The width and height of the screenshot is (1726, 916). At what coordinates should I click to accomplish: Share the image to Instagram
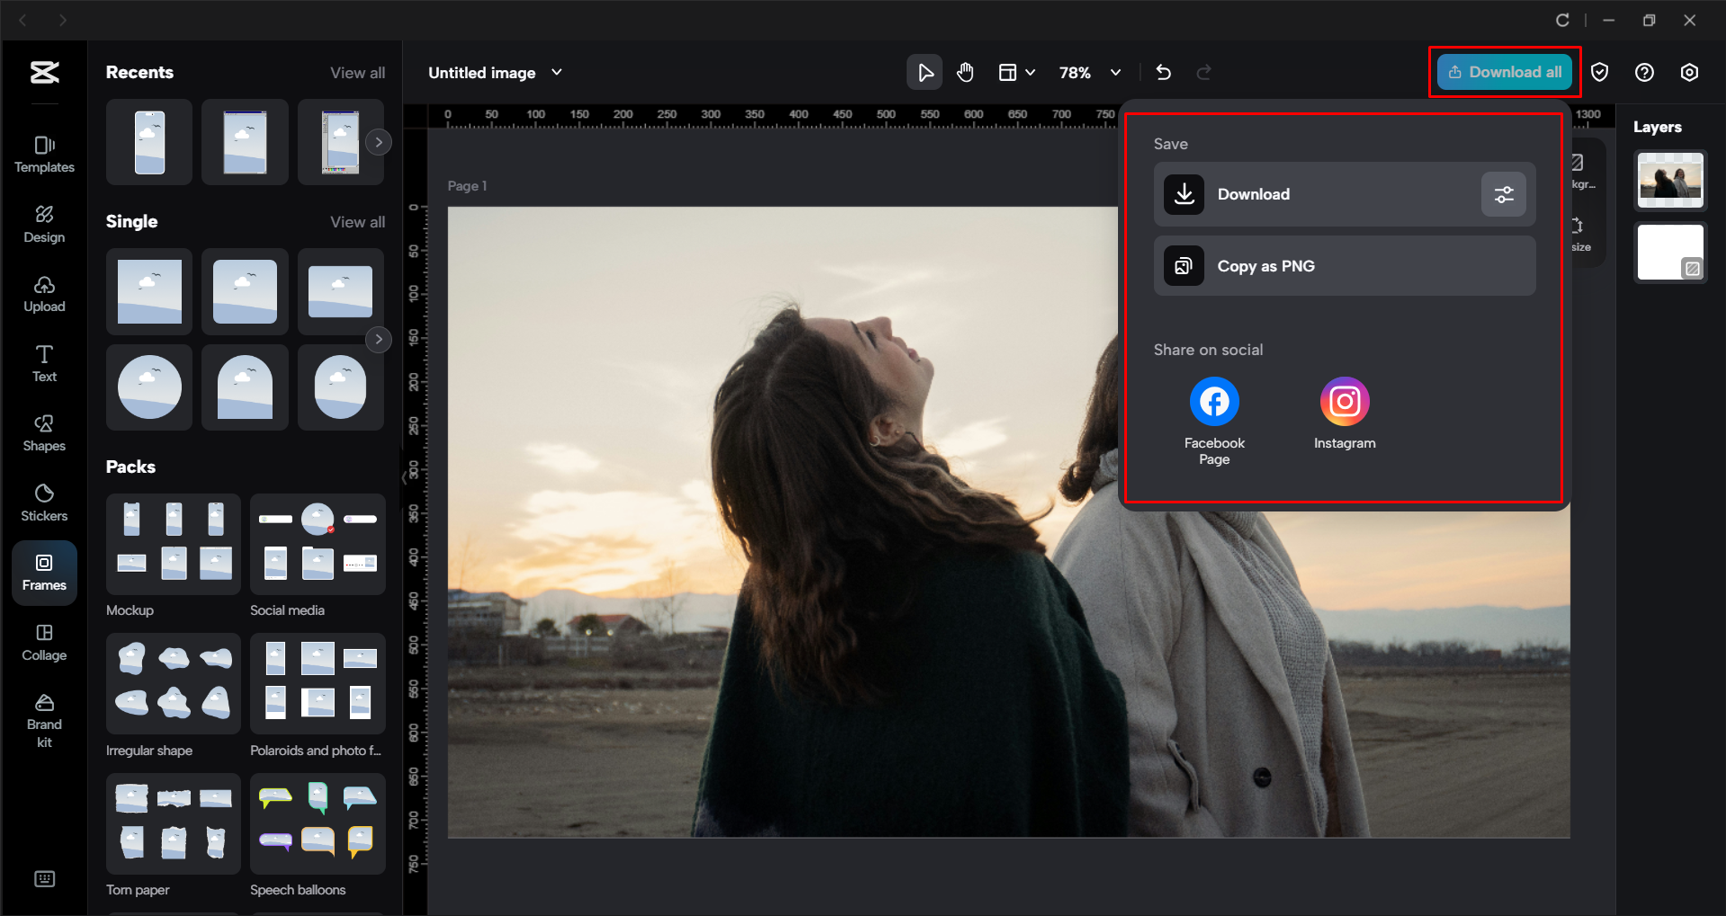pos(1344,401)
